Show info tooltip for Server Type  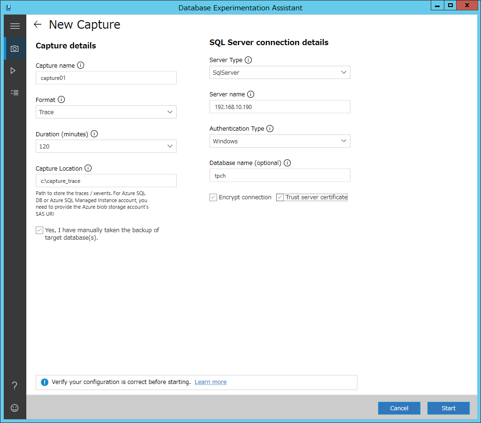click(x=248, y=60)
